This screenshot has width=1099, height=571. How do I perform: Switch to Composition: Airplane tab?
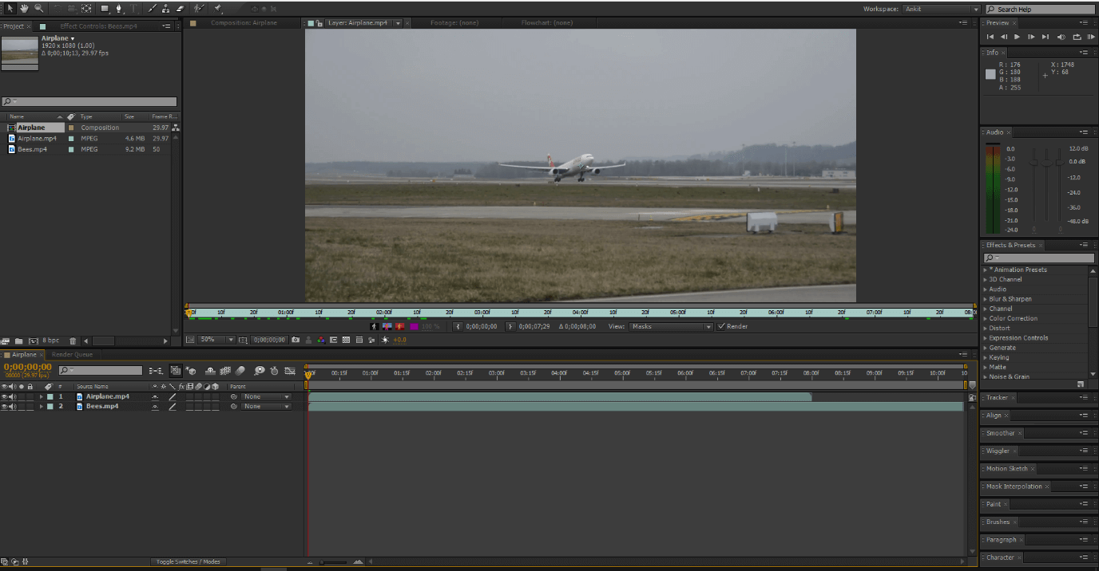point(244,23)
